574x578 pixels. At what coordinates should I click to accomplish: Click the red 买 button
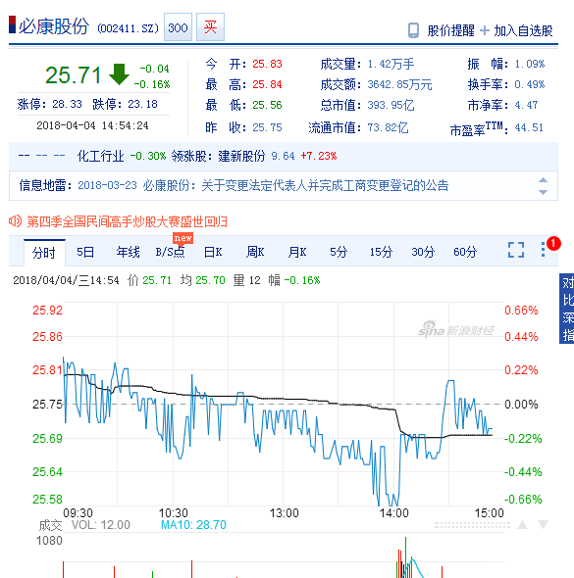coord(210,27)
